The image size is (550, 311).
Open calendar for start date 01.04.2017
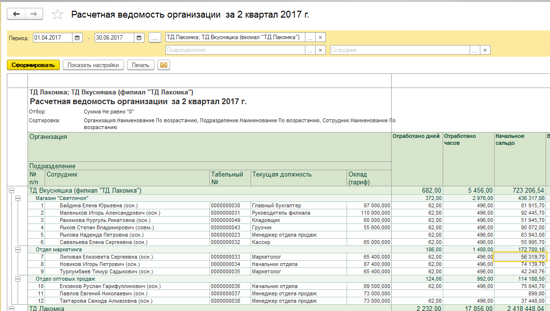[77, 38]
